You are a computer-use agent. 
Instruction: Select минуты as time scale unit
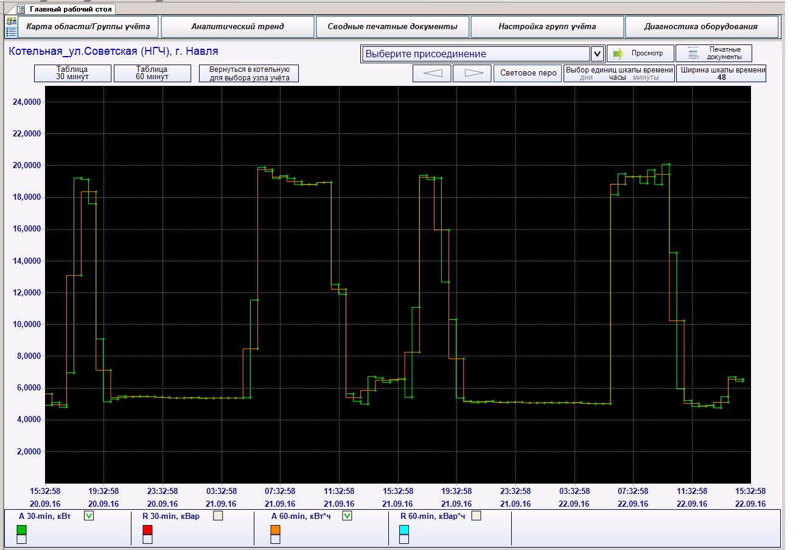646,78
